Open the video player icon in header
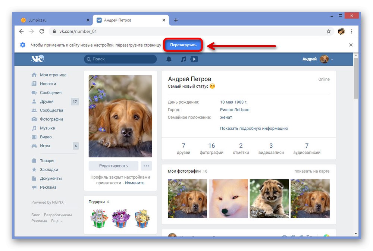373x251 pixels. (x=194, y=59)
